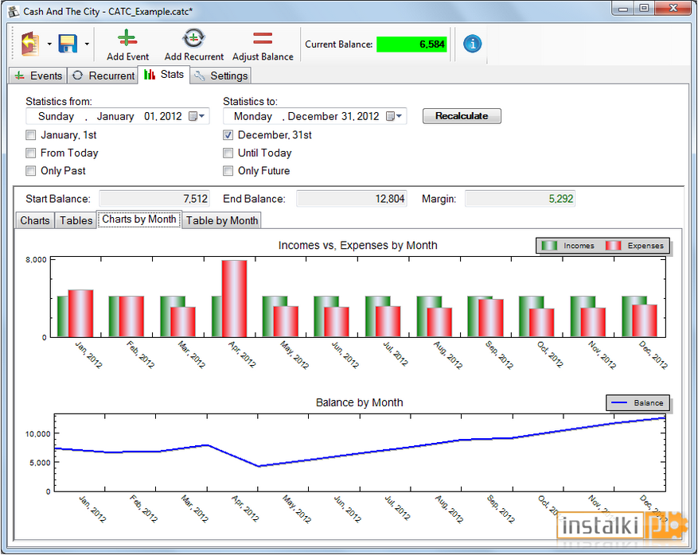Click the Add Recurrent circular icon

coord(193,38)
